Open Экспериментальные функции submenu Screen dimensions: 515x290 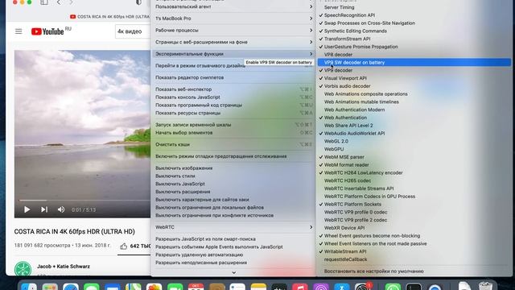[233, 54]
